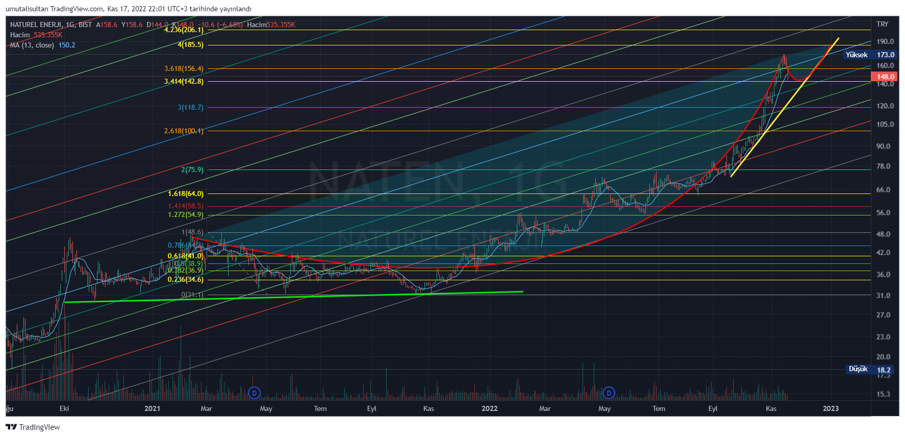Select the 4(185.5) Fibonacci level label

(x=190, y=45)
